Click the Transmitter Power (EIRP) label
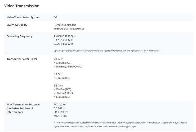This screenshot has height=132, width=196. (x=21, y=59)
